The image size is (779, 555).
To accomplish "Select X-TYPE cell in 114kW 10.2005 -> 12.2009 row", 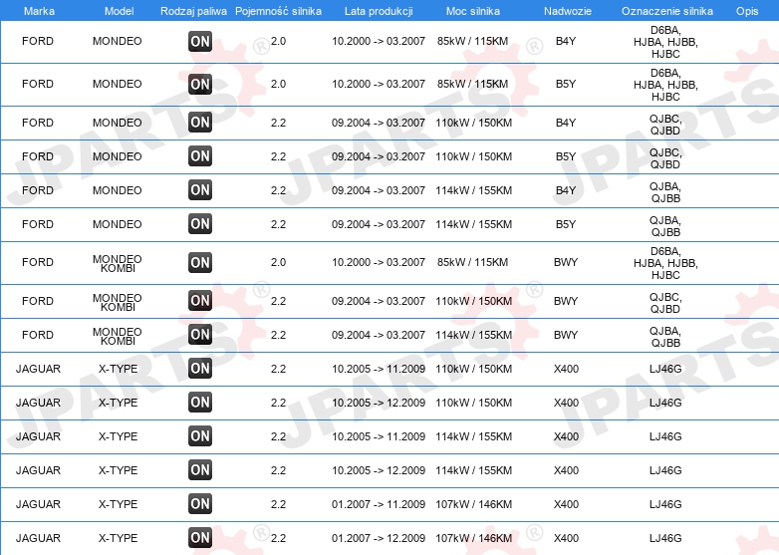I will point(118,470).
